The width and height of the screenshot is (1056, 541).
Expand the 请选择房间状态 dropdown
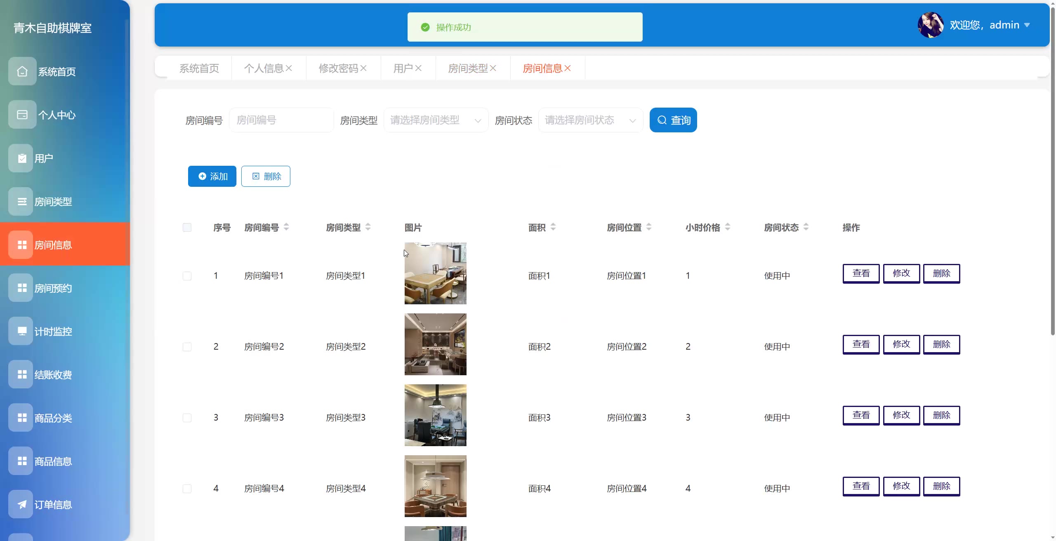[x=590, y=120]
